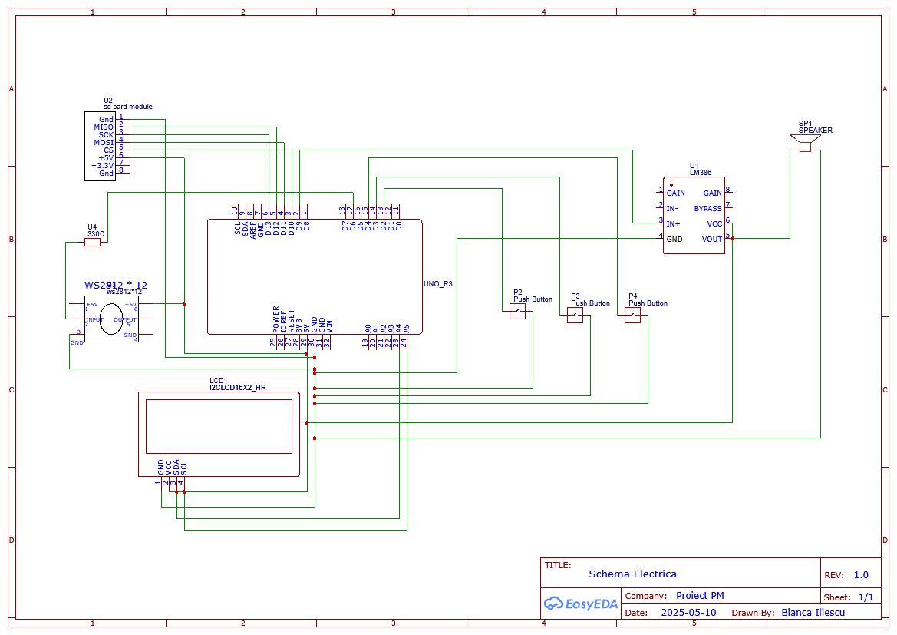Image resolution: width=897 pixels, height=635 pixels.
Task: Click the IN+ pin label on LM386
Action: click(673, 224)
